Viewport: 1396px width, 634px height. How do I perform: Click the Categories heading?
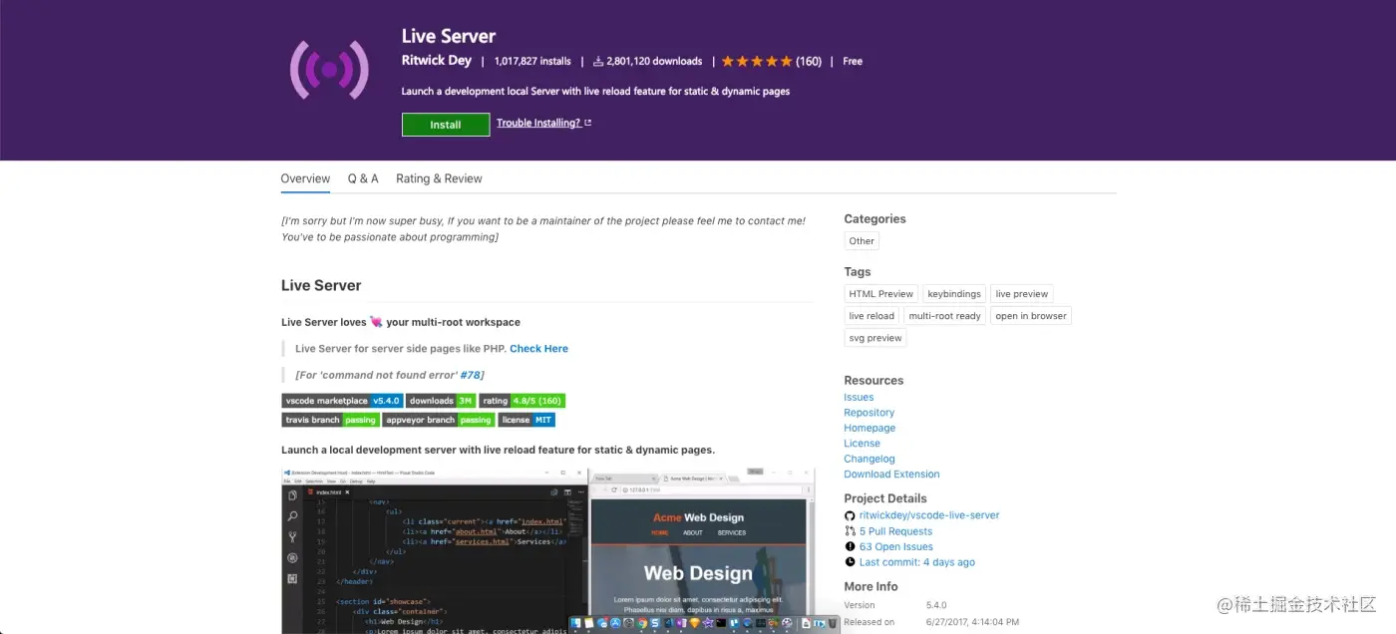(874, 219)
